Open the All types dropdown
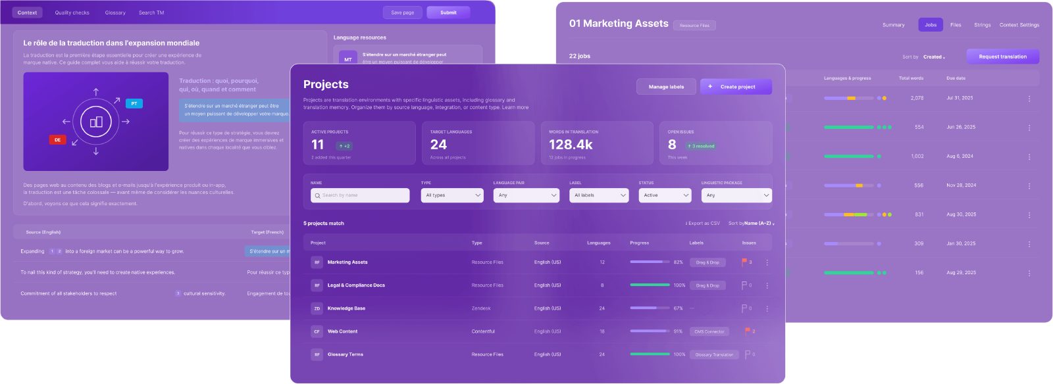 pos(452,195)
